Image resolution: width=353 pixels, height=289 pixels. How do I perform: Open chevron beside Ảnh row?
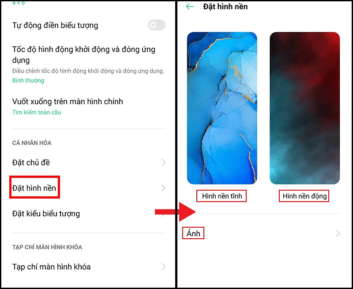(338, 233)
